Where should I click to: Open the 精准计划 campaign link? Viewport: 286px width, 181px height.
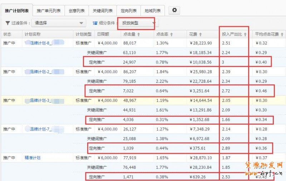(33, 158)
